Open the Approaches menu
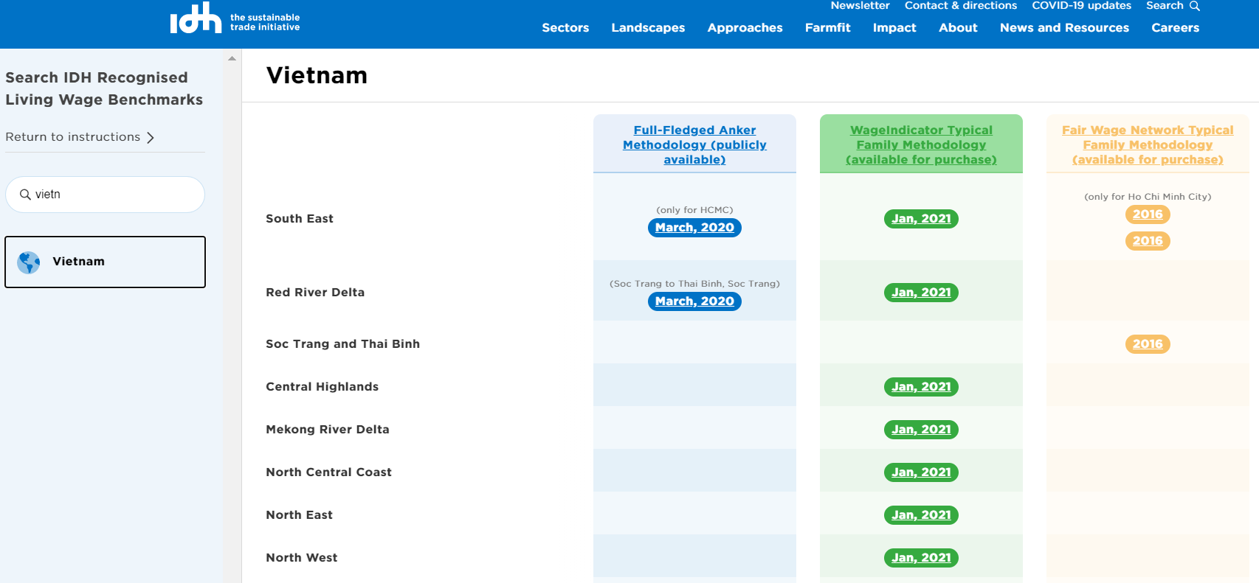 coord(745,28)
